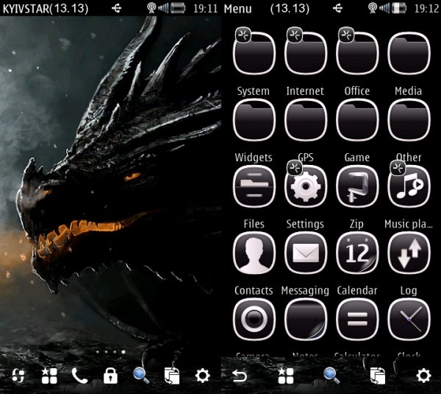Open the Office folder
The height and width of the screenshot is (394, 441).
[x=357, y=53]
